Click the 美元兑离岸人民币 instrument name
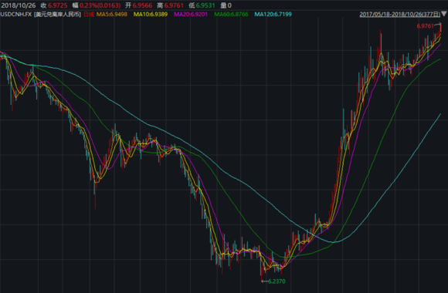Viewport: 448px width, 293px height. pyautogui.click(x=57, y=15)
